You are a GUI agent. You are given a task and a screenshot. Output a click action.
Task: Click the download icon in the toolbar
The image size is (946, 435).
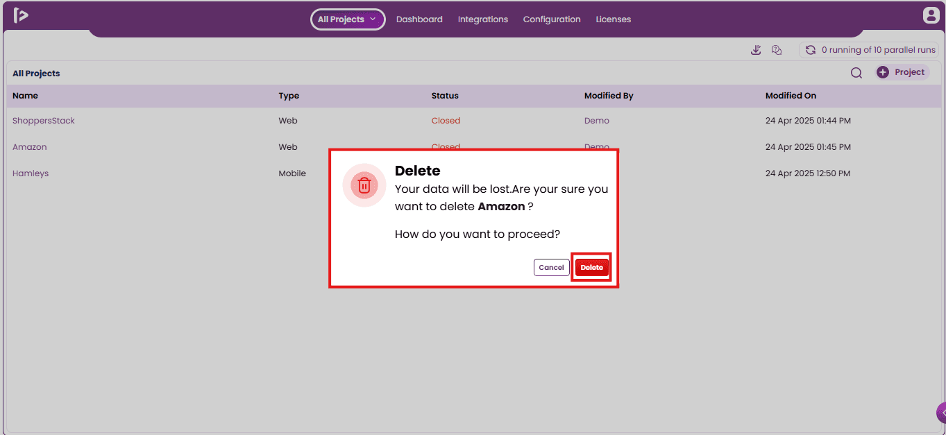(x=757, y=50)
